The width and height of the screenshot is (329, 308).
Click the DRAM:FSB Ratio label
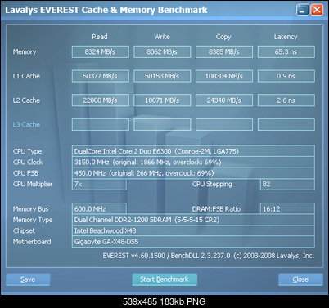[216, 209]
